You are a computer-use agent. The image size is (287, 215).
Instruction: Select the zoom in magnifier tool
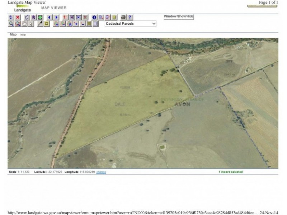(x=11, y=24)
